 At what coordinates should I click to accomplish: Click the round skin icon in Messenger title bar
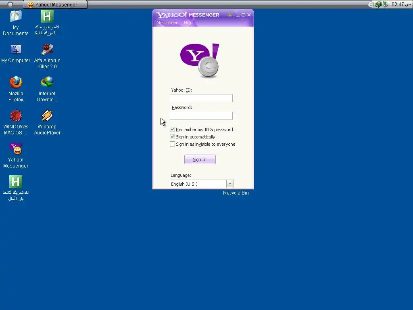click(x=229, y=15)
